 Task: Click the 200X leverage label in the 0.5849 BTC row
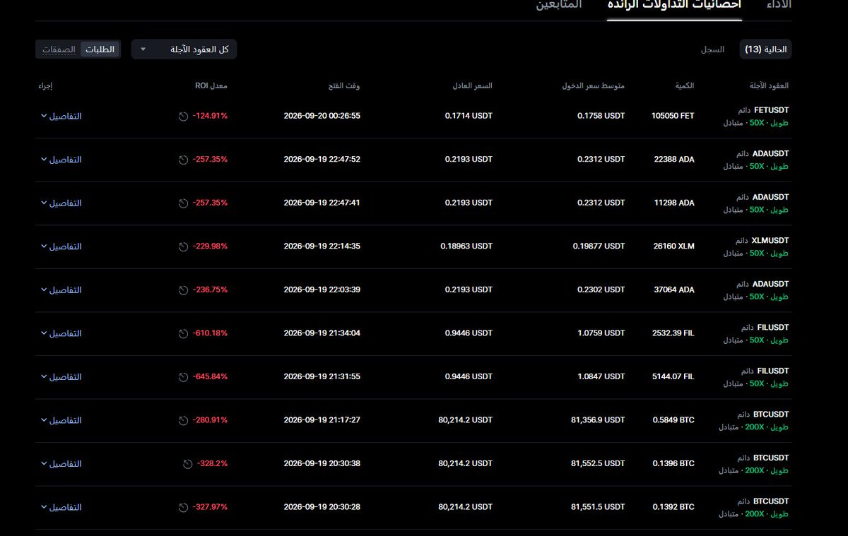pyautogui.click(x=755, y=427)
